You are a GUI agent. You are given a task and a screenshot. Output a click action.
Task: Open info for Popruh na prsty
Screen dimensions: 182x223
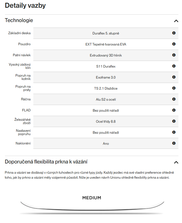(174, 88)
